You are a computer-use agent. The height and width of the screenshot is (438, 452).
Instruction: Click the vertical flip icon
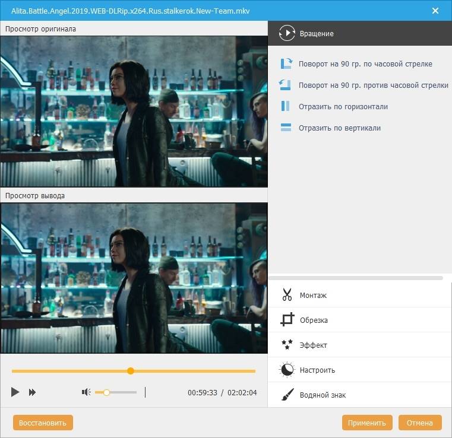[x=286, y=127]
